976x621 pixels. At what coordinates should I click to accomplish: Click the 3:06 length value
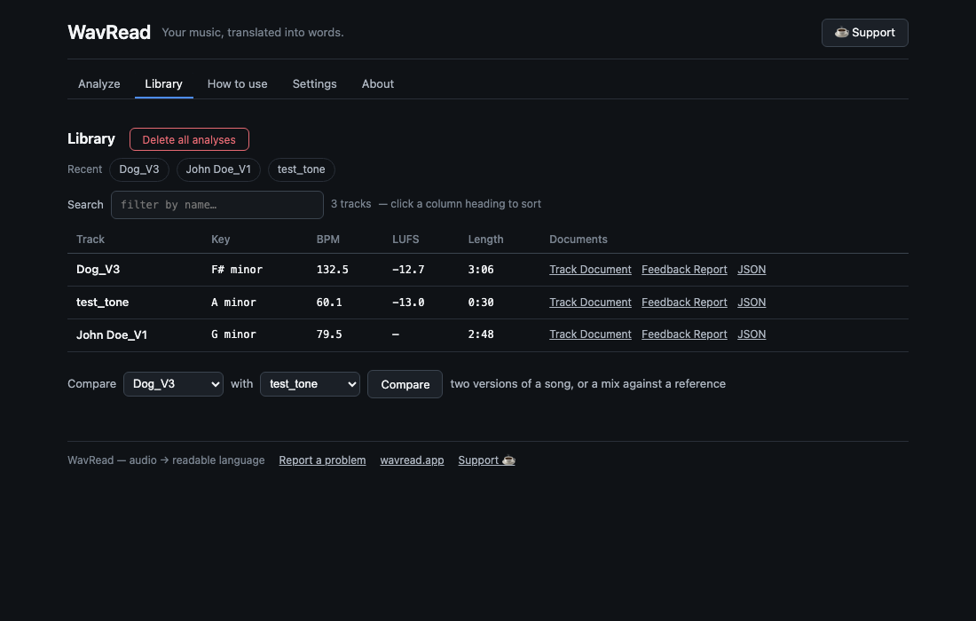click(481, 270)
